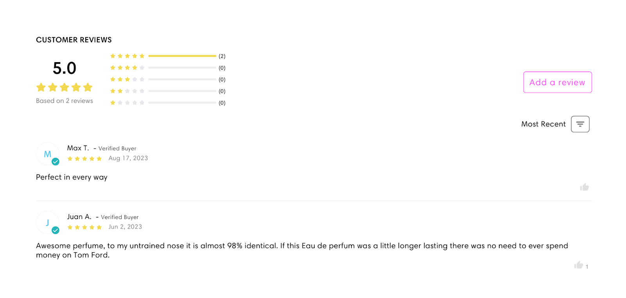Screen dimensions: 626x298
Task: Click the (2) five-star review count
Action: [x=222, y=56]
